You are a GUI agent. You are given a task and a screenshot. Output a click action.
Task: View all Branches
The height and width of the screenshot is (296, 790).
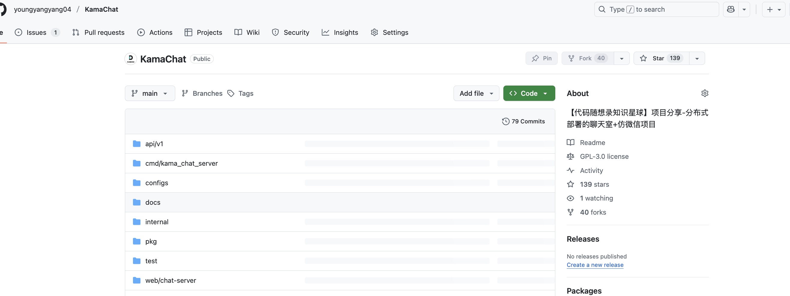[202, 93]
